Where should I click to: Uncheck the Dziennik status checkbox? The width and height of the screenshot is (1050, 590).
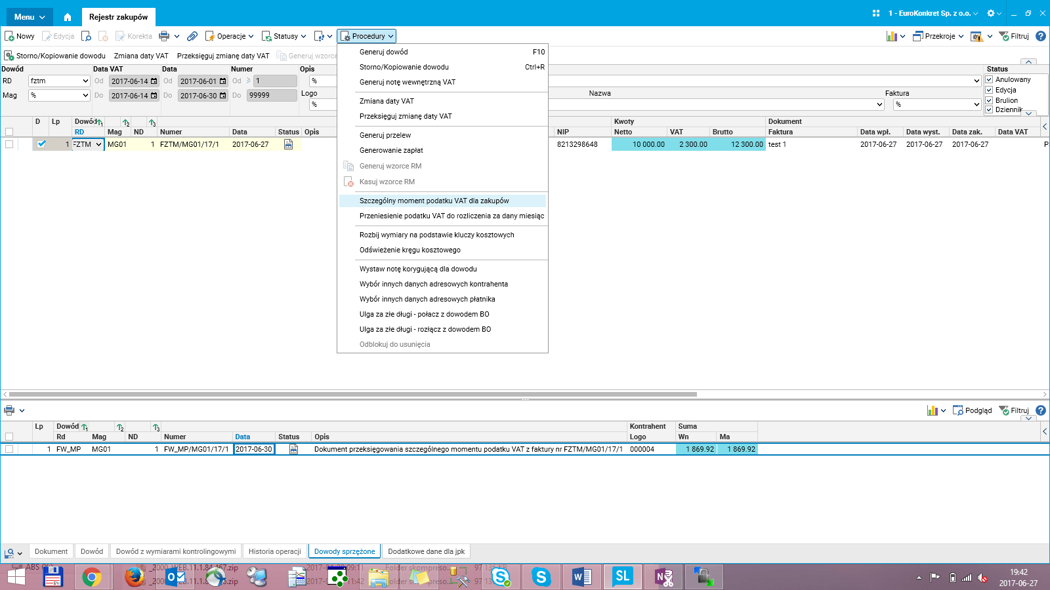tap(989, 109)
